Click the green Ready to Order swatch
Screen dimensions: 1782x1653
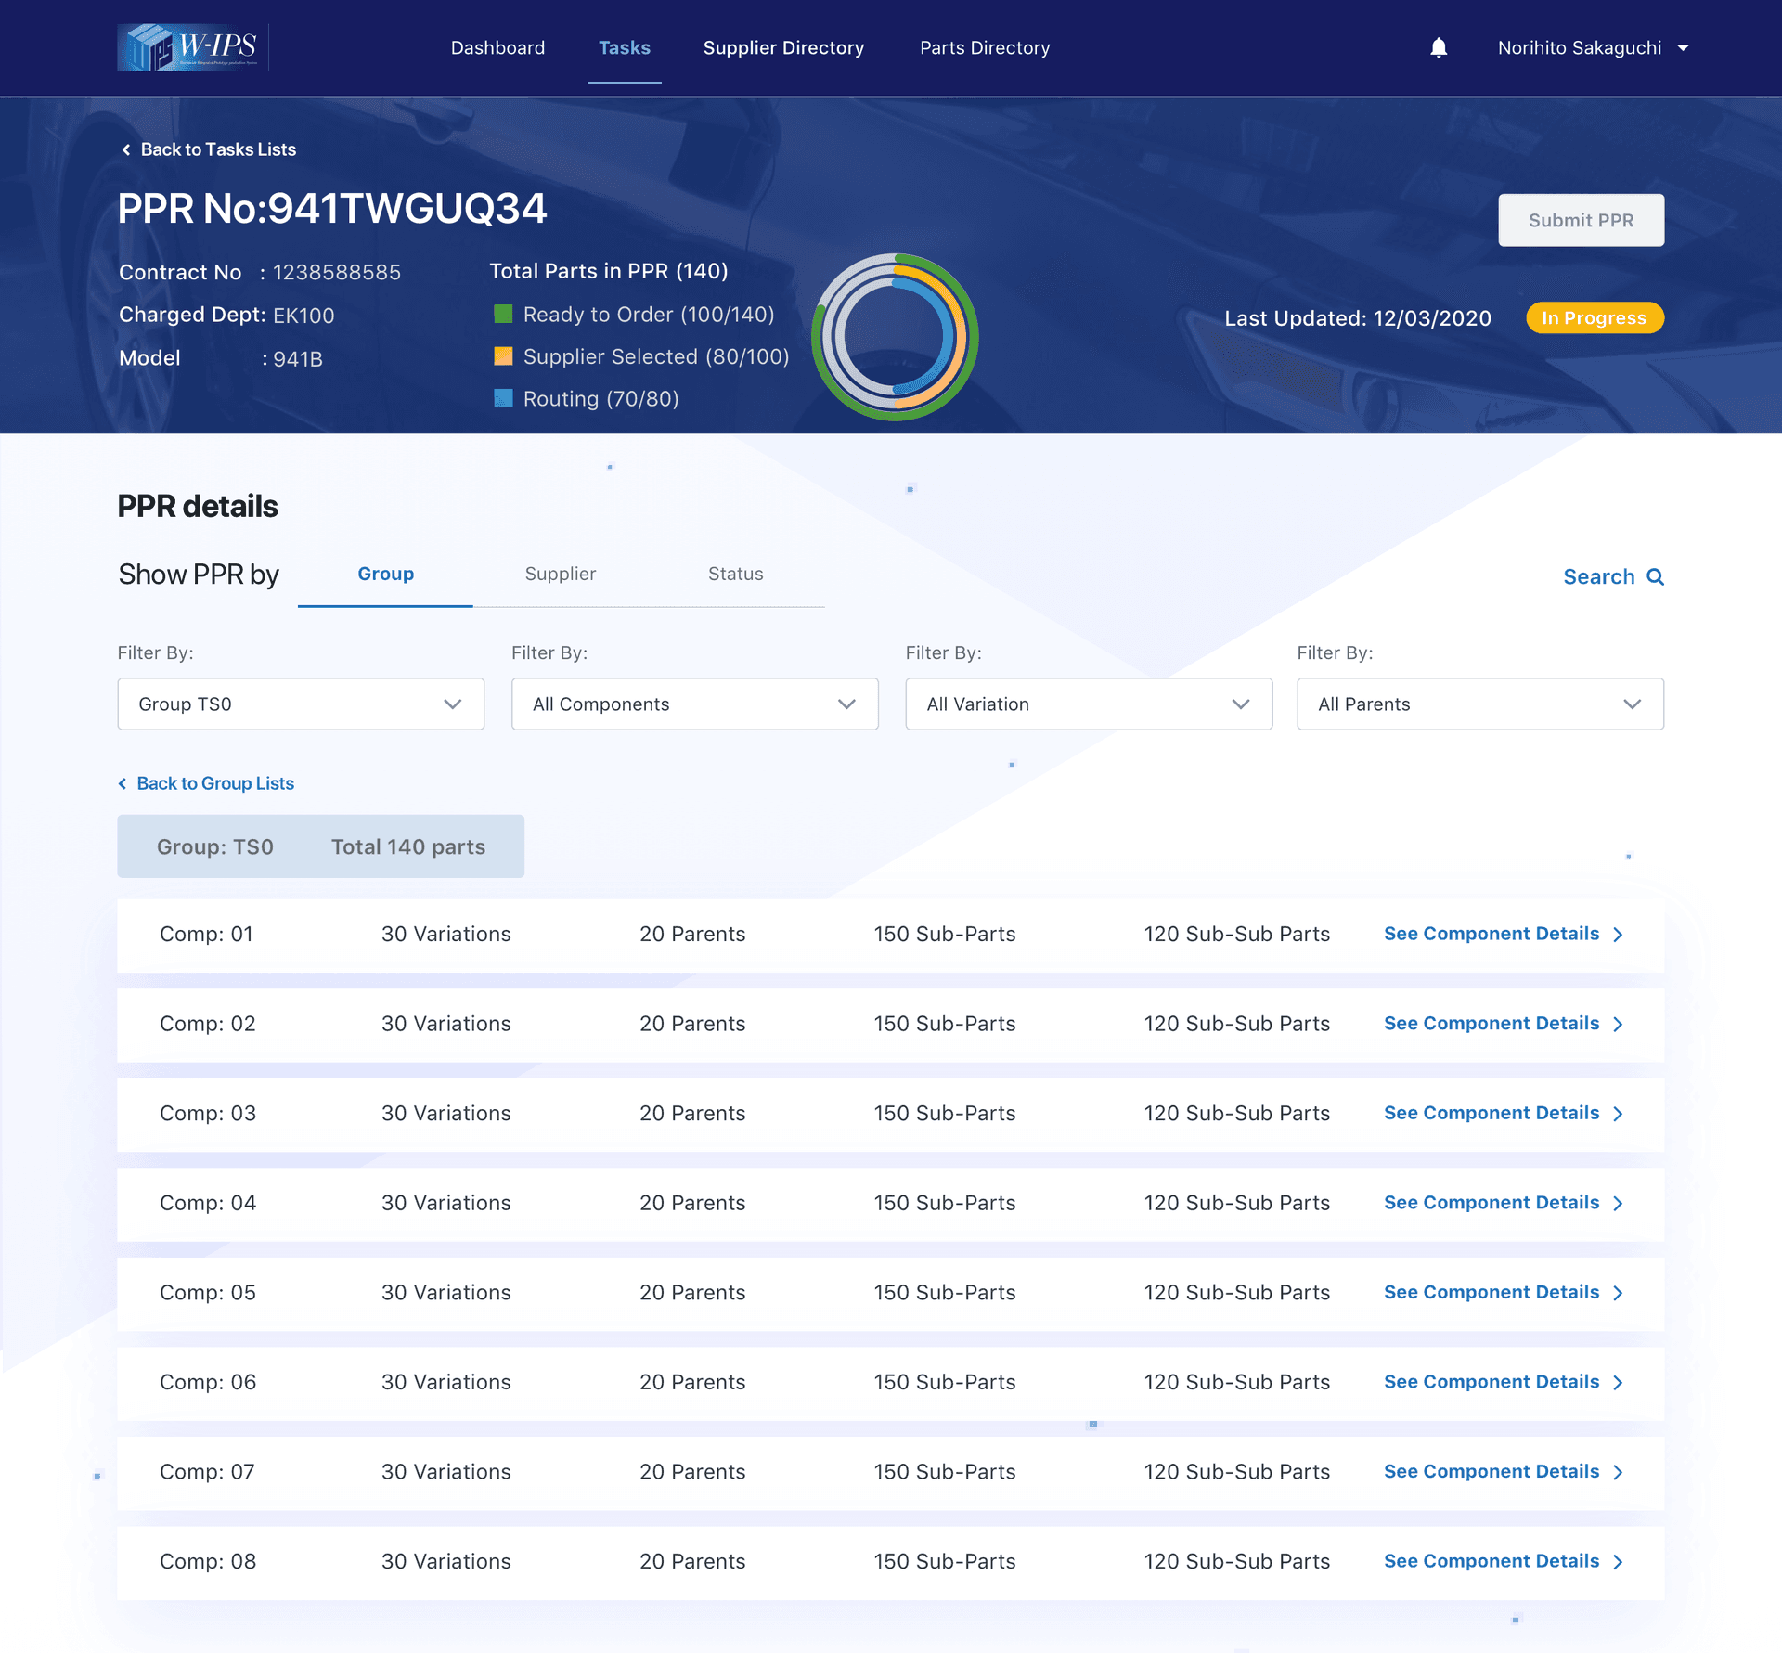[x=503, y=314]
